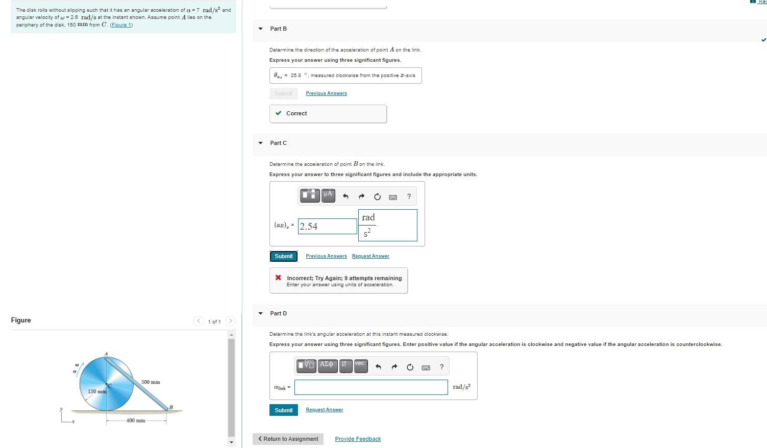Click the "Incorrect; Try Again; 9 attempts remaining" message
This screenshot has width=767, height=448.
344,278
